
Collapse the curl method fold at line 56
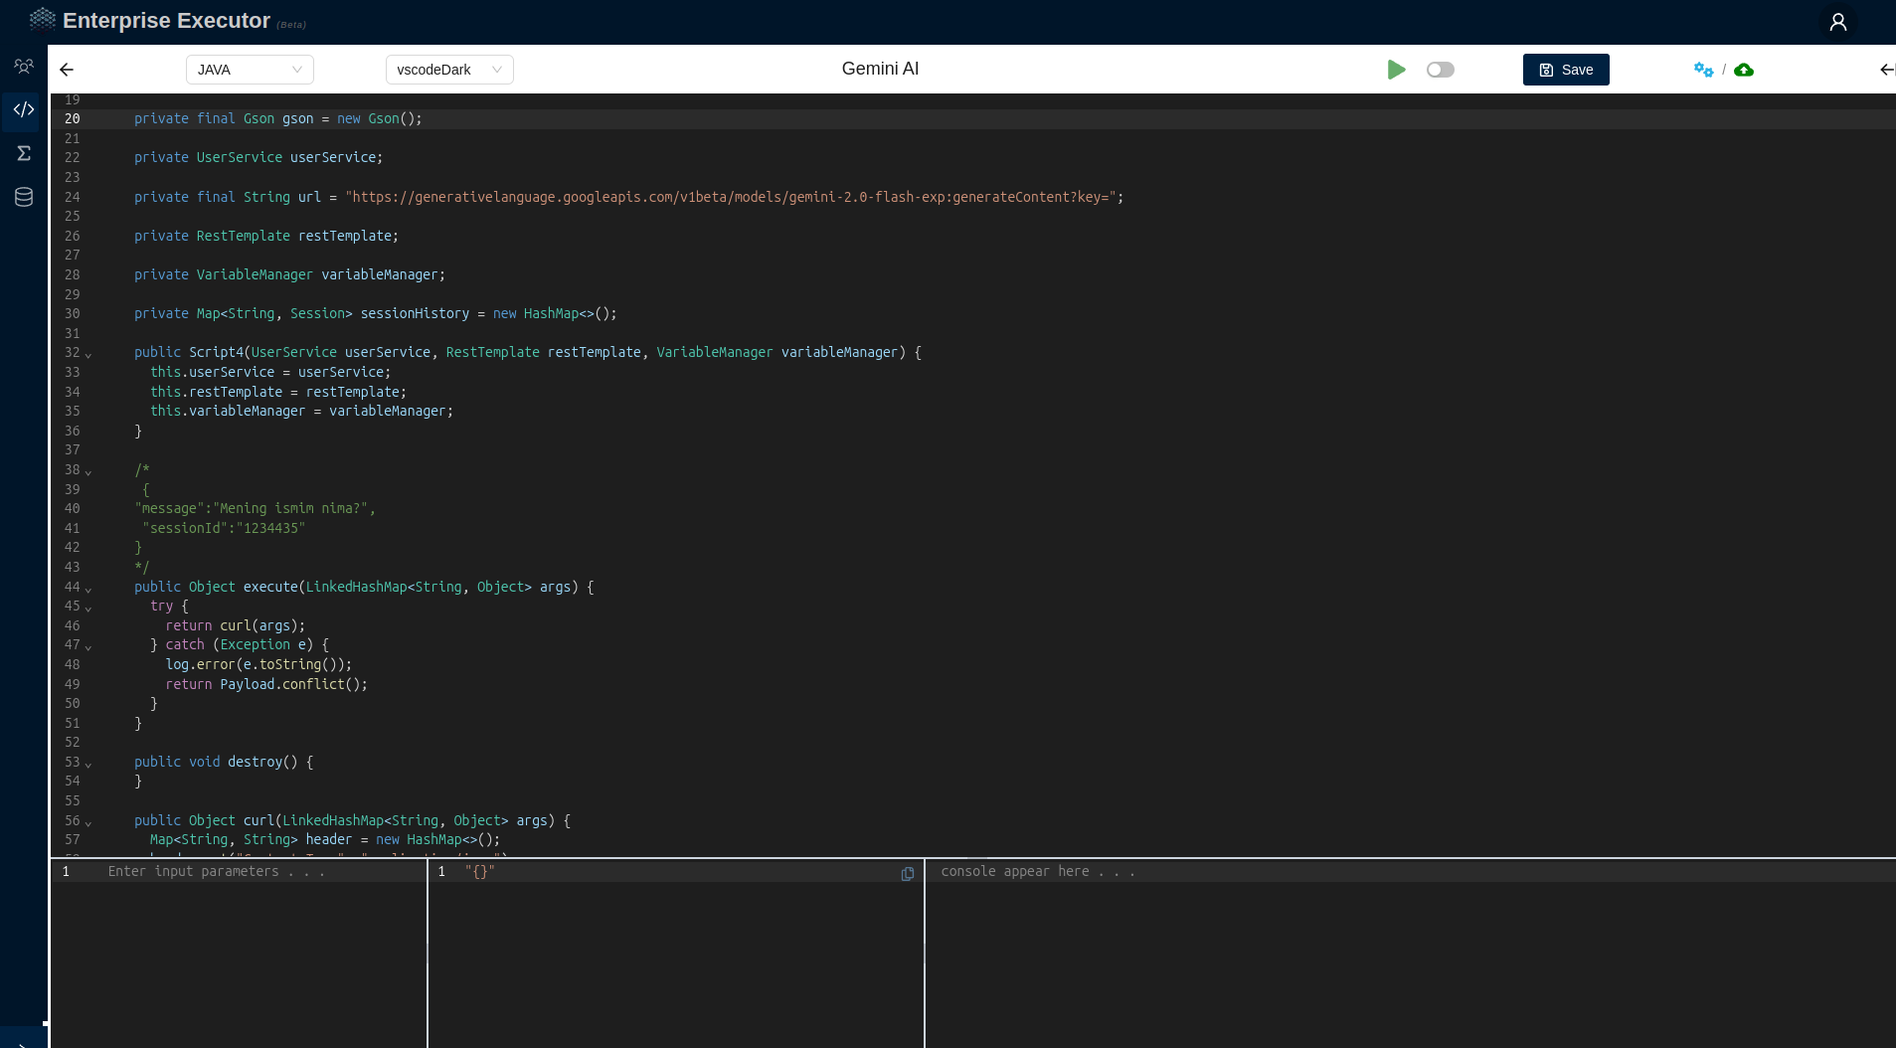click(88, 822)
